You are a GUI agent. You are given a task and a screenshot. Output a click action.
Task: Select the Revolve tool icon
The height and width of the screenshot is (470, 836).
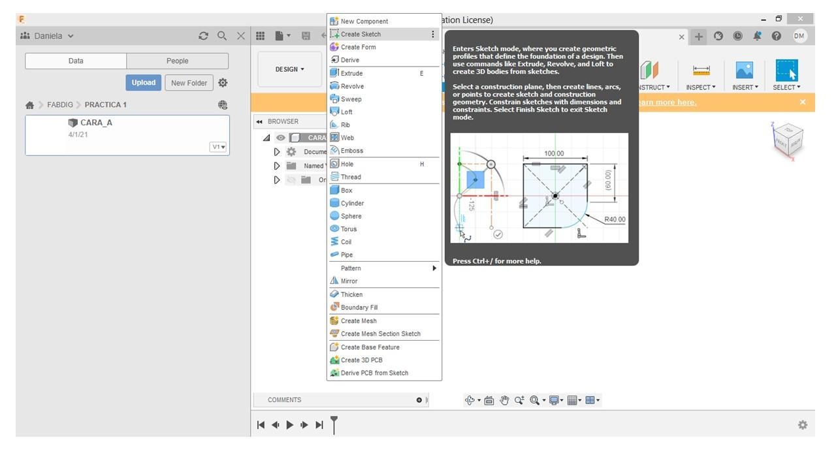[334, 86]
